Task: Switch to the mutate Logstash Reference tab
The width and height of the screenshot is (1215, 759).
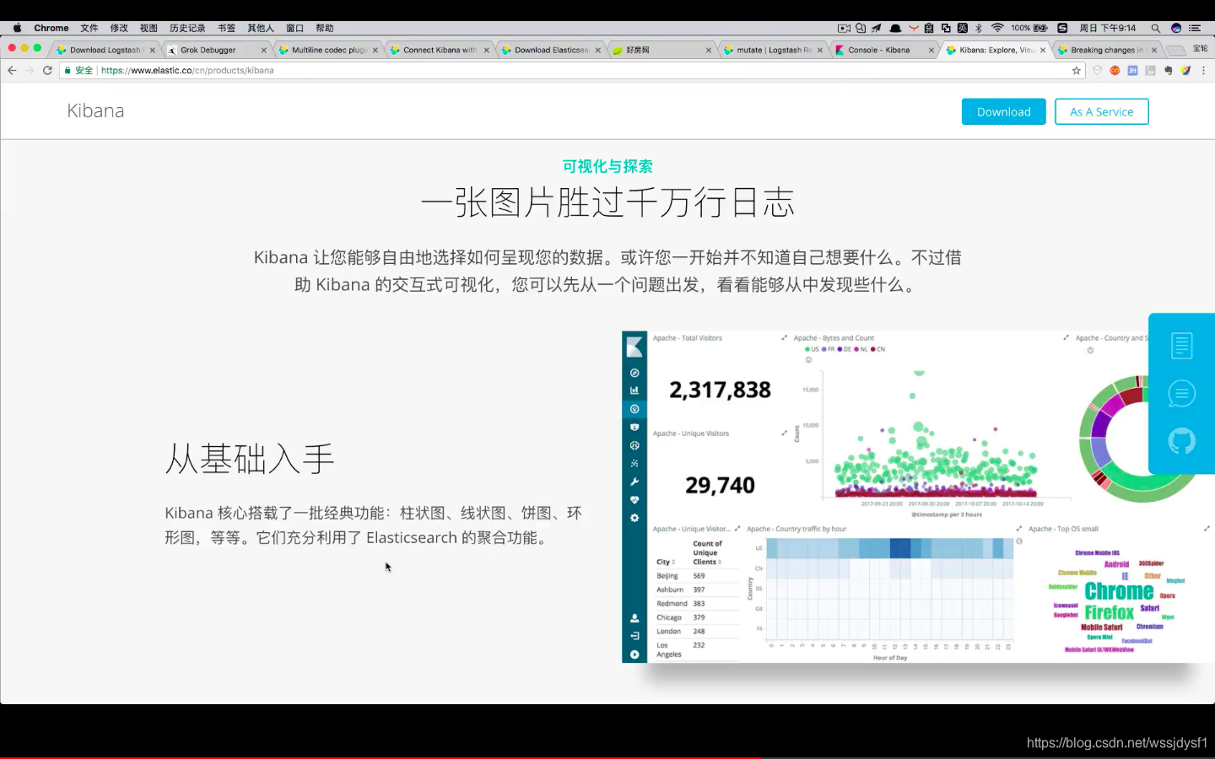Action: point(774,50)
